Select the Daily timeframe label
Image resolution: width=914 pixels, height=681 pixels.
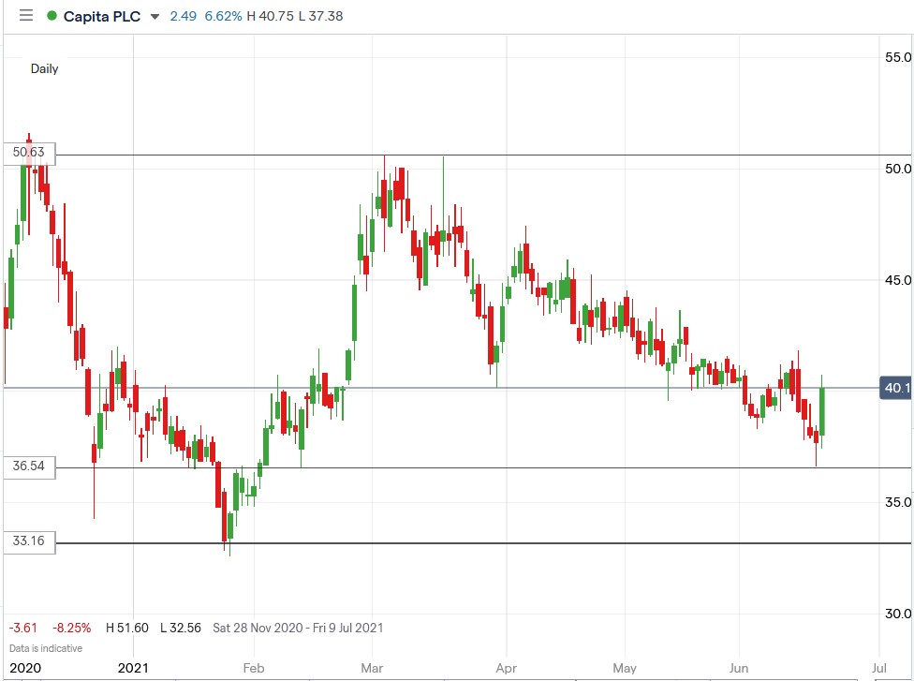[43, 68]
